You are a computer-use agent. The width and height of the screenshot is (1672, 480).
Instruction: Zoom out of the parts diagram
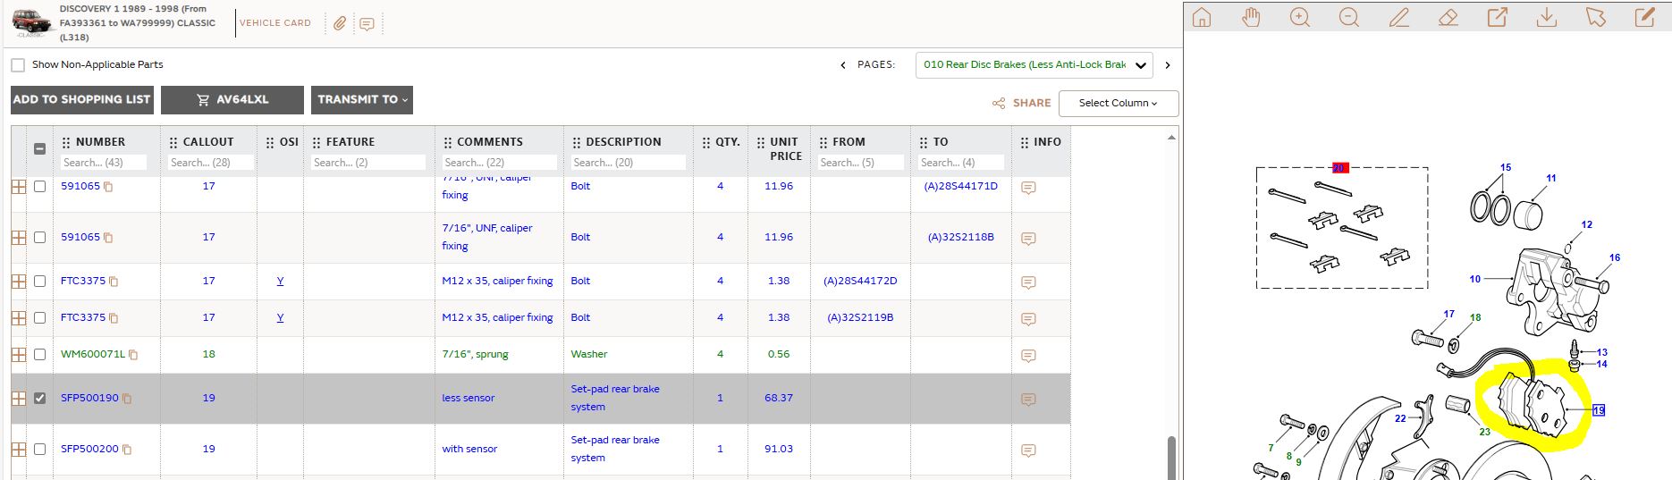(x=1349, y=18)
